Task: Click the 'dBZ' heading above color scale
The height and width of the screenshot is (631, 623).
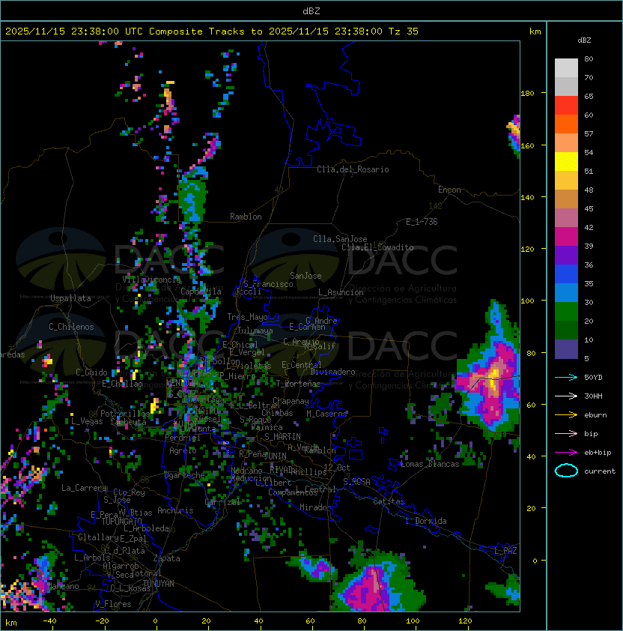Action: (x=584, y=40)
